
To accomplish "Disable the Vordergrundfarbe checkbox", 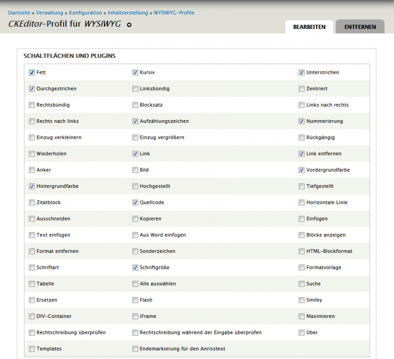I will click(x=302, y=170).
